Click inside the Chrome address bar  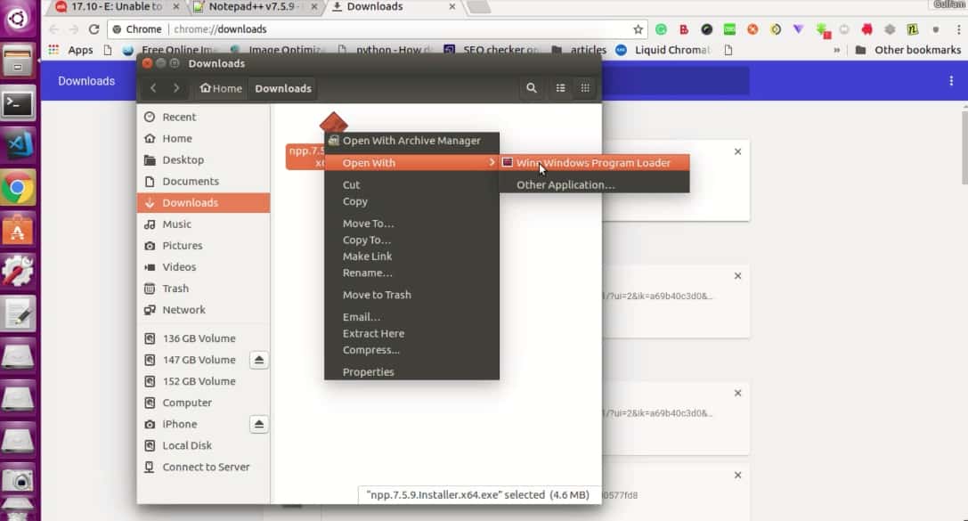(356, 28)
